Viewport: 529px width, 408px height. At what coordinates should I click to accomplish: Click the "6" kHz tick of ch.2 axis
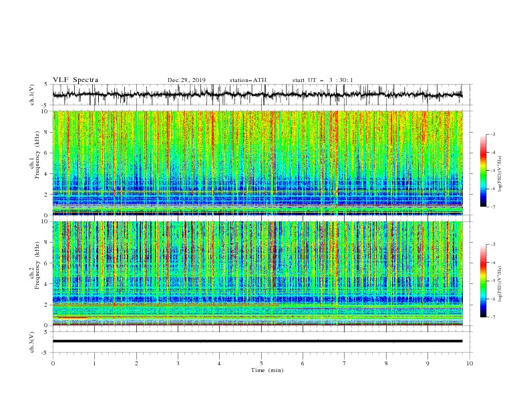tap(47, 263)
